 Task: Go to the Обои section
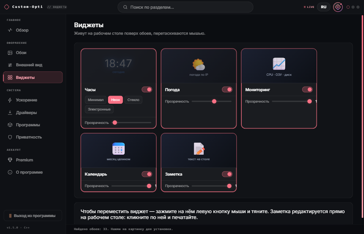click(x=33, y=53)
